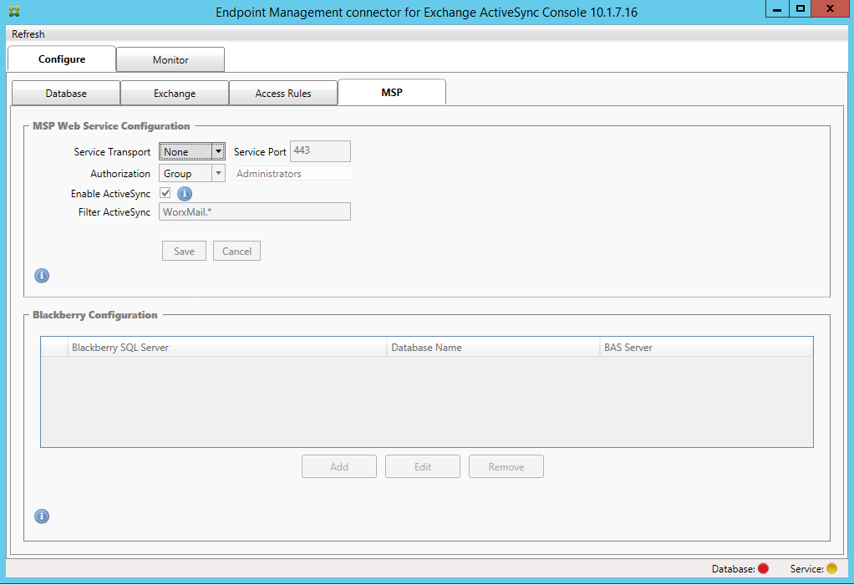Open the Service Transport dropdown
The width and height of the screenshot is (854, 585).
pos(217,152)
